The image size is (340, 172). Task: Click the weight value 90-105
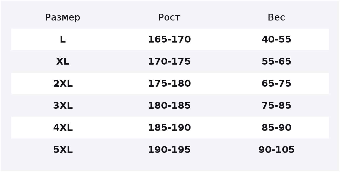point(276,150)
